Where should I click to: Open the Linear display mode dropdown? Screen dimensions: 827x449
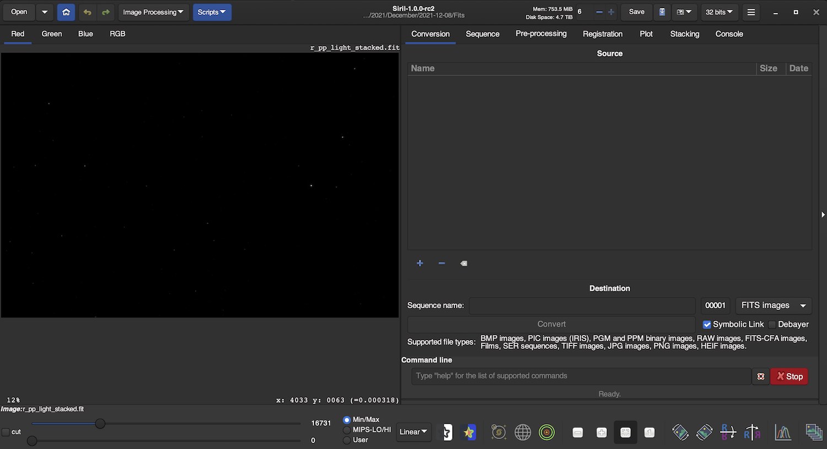point(413,432)
